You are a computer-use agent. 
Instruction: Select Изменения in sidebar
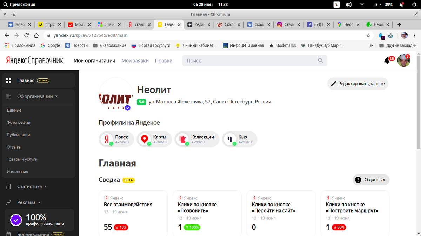tap(17, 172)
